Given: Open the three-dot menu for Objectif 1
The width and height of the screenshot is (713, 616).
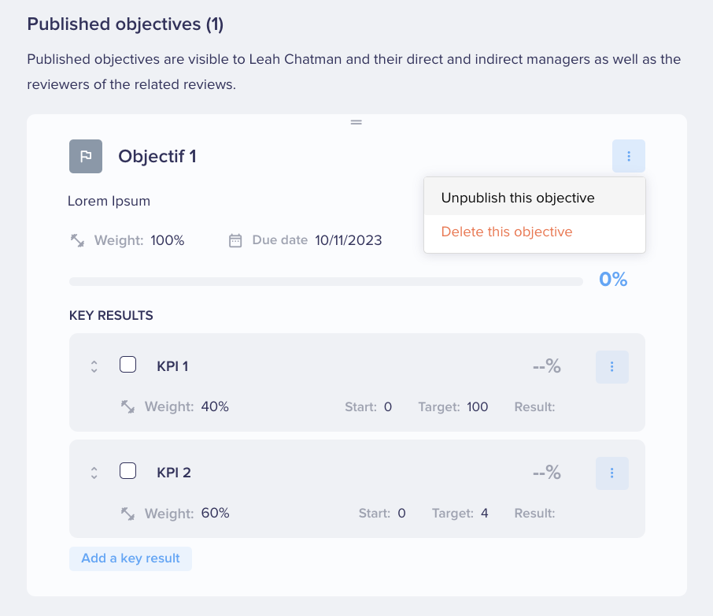Looking at the screenshot, I should pos(629,156).
